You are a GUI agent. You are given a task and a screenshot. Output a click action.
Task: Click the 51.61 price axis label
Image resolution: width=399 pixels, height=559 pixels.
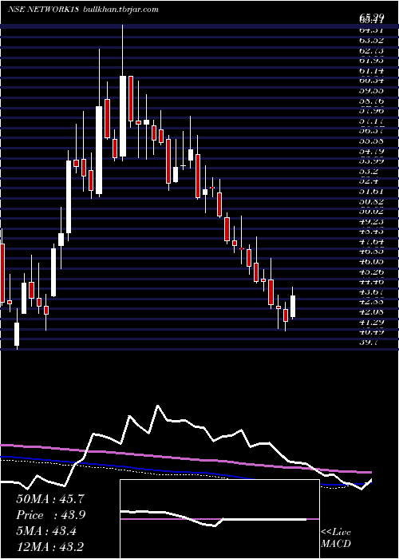(x=372, y=191)
